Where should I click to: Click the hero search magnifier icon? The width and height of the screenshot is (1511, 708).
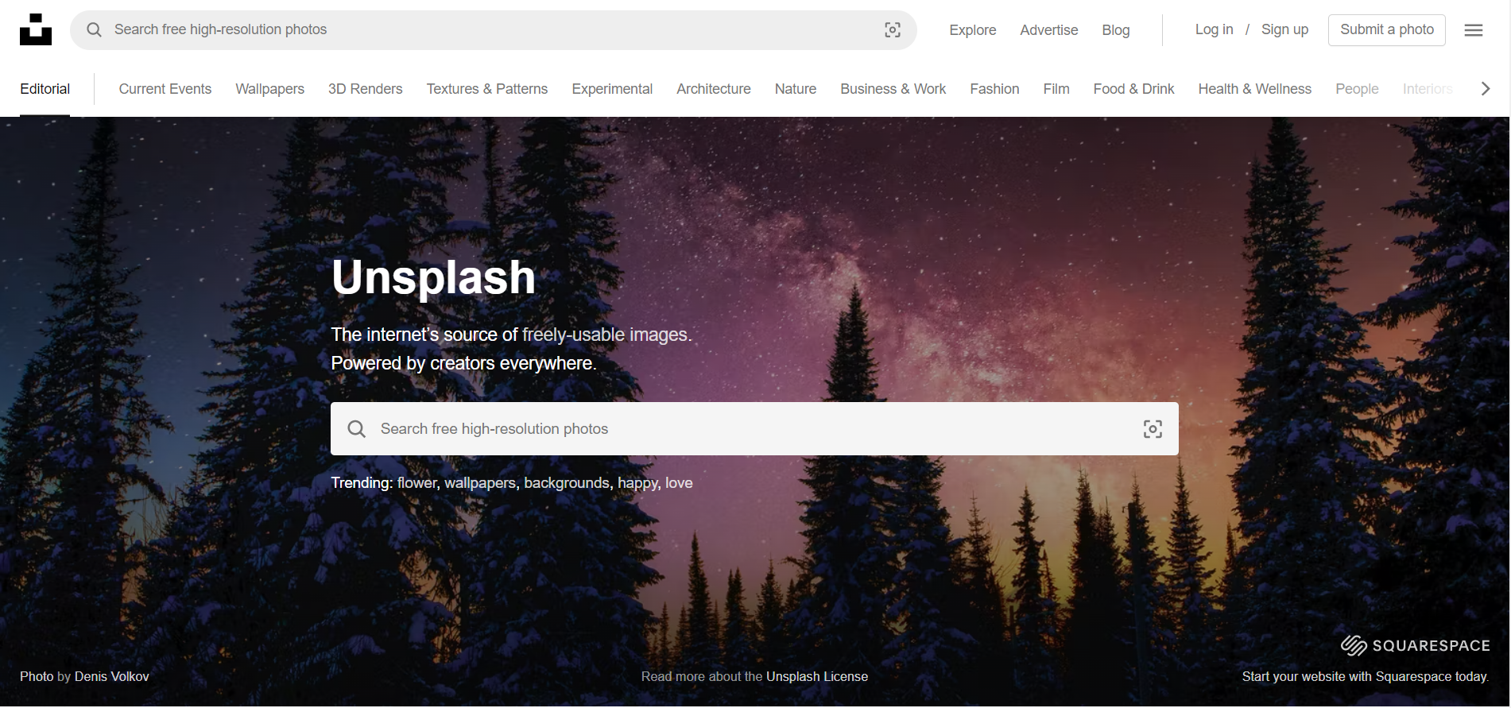pyautogui.click(x=357, y=429)
